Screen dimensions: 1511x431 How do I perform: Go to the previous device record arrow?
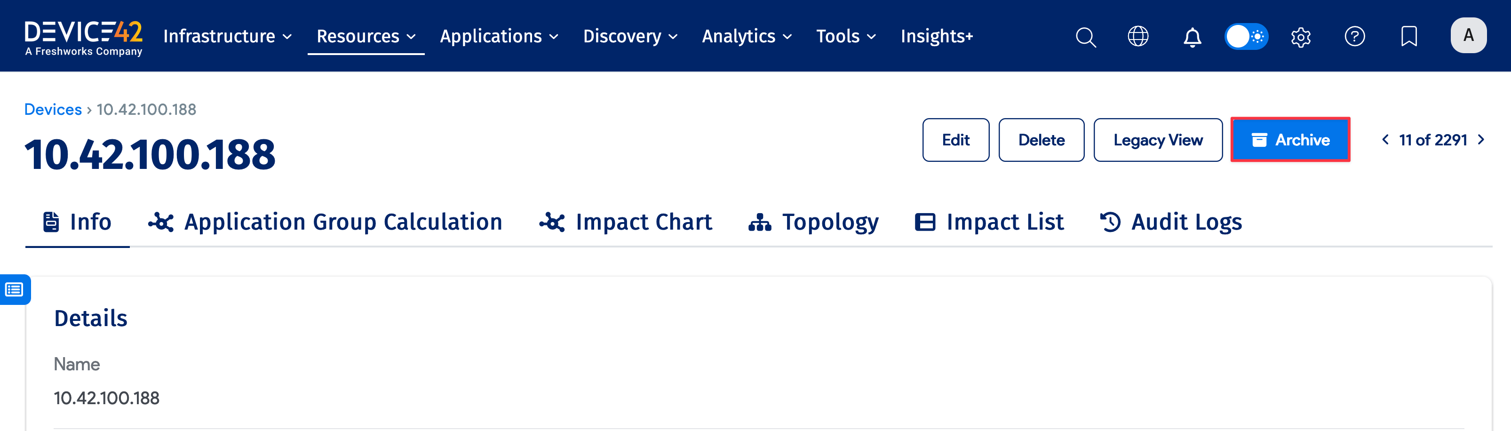(x=1385, y=140)
